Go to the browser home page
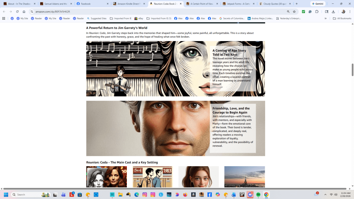The image size is (354, 199). (24, 11)
